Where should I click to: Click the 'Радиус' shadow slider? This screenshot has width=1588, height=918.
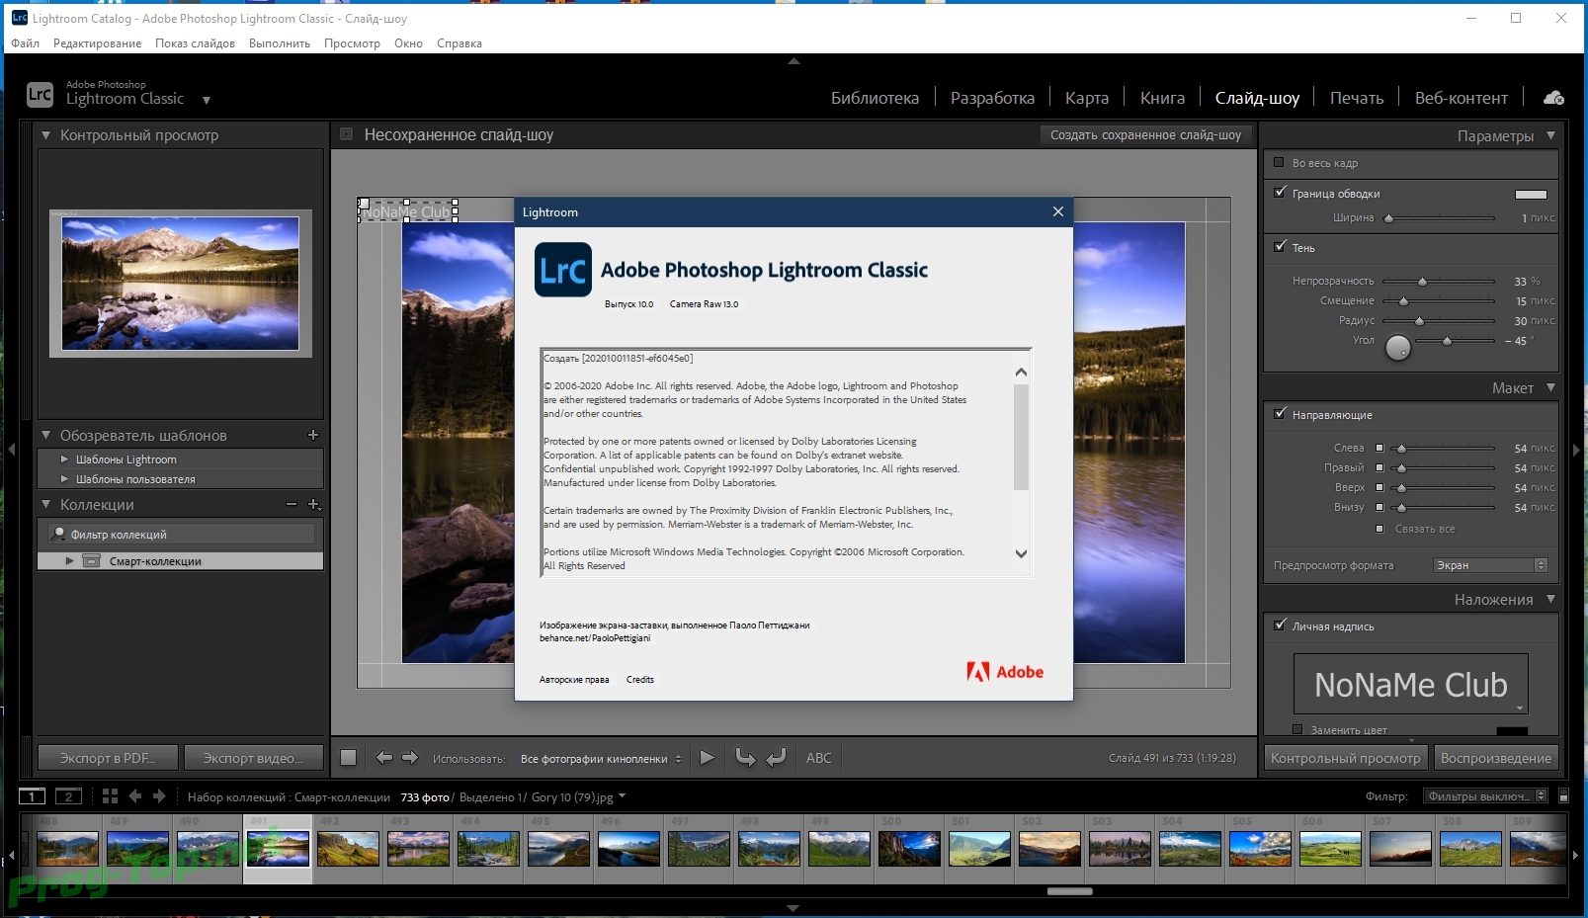(x=1439, y=321)
